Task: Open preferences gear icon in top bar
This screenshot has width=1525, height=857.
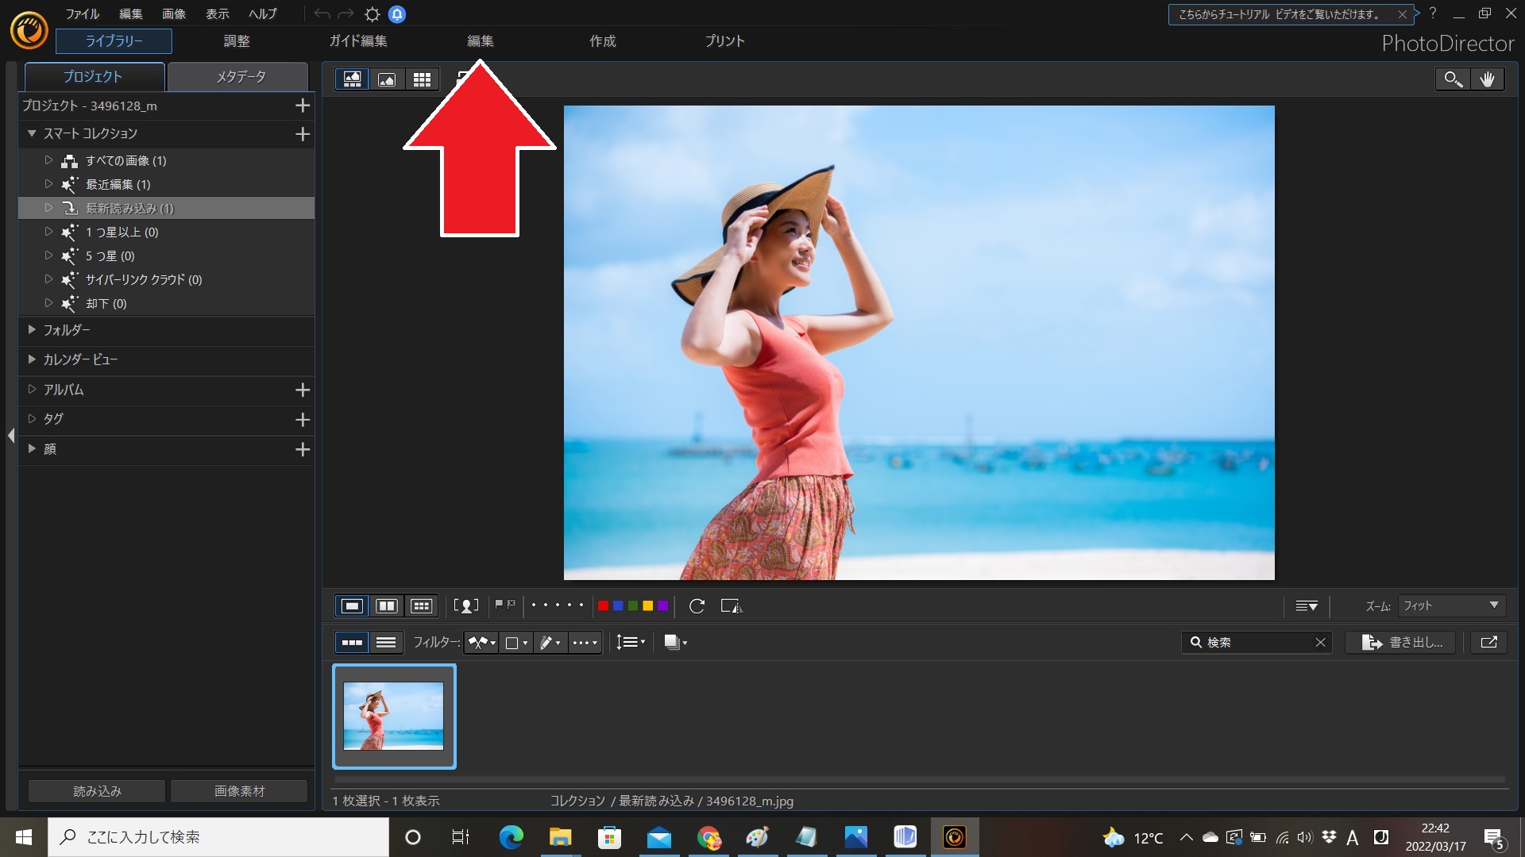Action: coord(372,14)
